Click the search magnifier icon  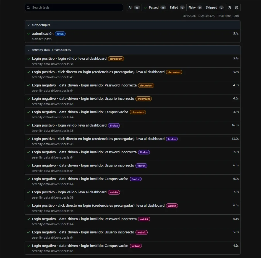(28, 7)
